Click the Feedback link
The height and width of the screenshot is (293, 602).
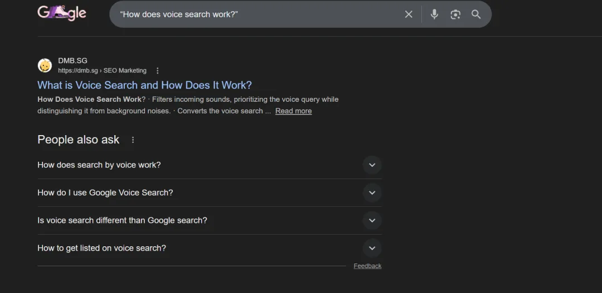point(367,266)
